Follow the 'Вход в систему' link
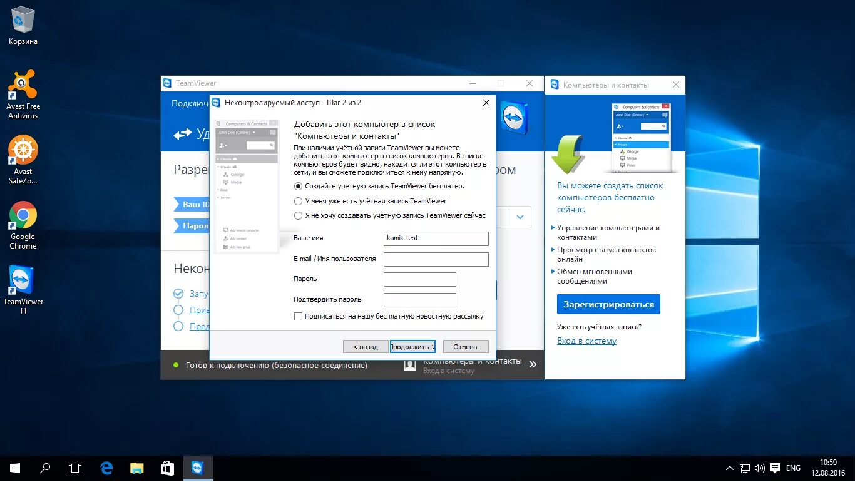This screenshot has height=482, width=855. (x=586, y=341)
